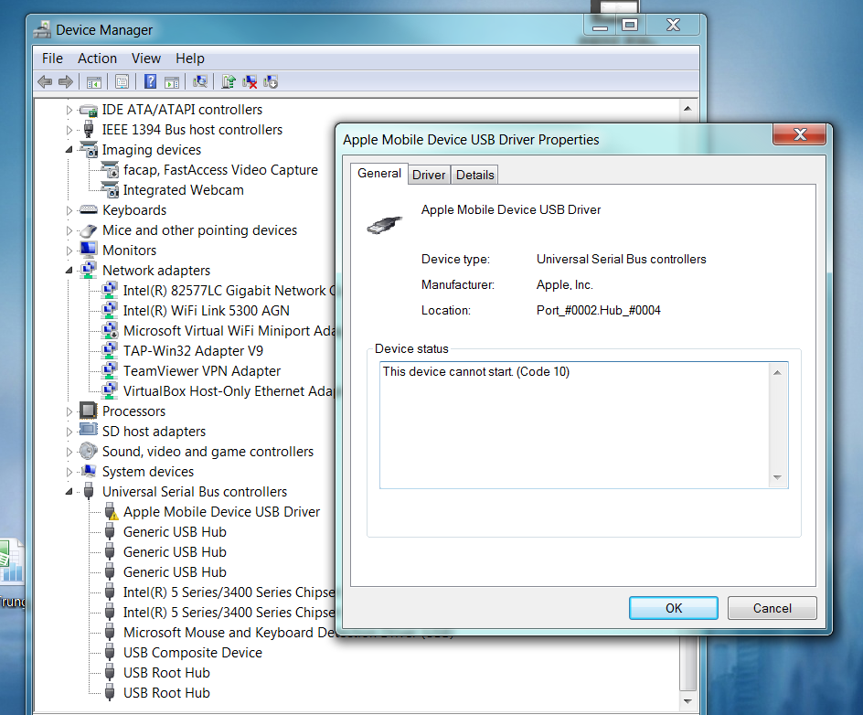Select the VirtualBox Host-Only Ethernet Adapter entry

point(229,390)
